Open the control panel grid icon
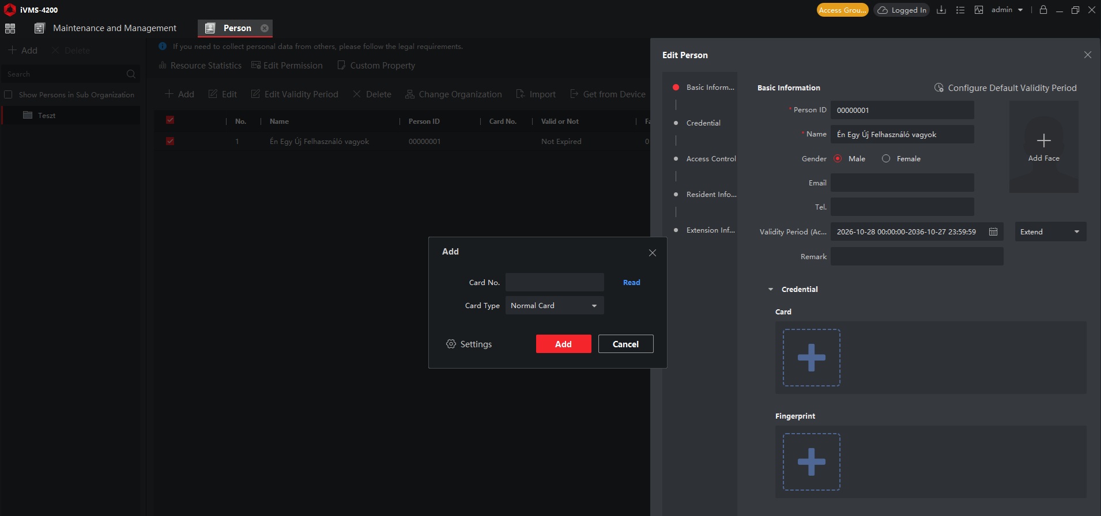1101x516 pixels. (x=10, y=28)
